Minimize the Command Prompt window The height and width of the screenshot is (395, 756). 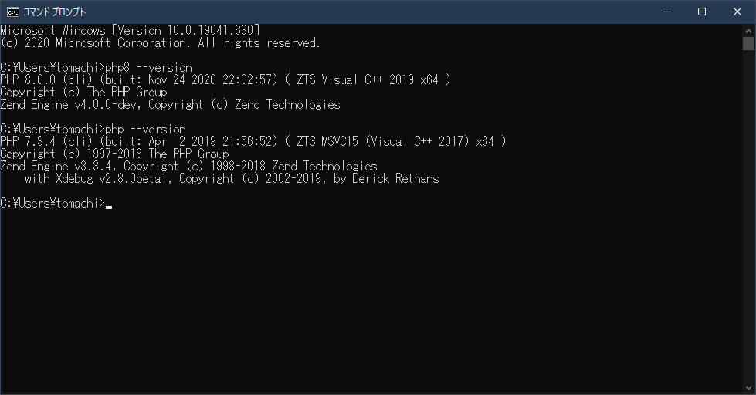(x=666, y=12)
